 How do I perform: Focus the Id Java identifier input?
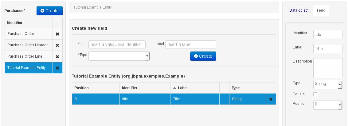click(117, 44)
